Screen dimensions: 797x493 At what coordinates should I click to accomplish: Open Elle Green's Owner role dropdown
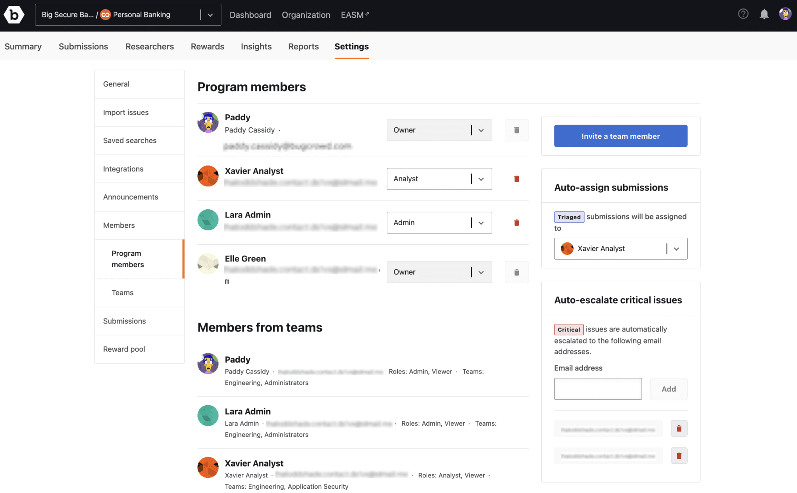tap(439, 272)
